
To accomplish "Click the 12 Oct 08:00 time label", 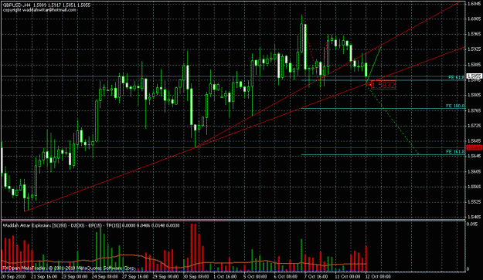I will click(x=378, y=277).
